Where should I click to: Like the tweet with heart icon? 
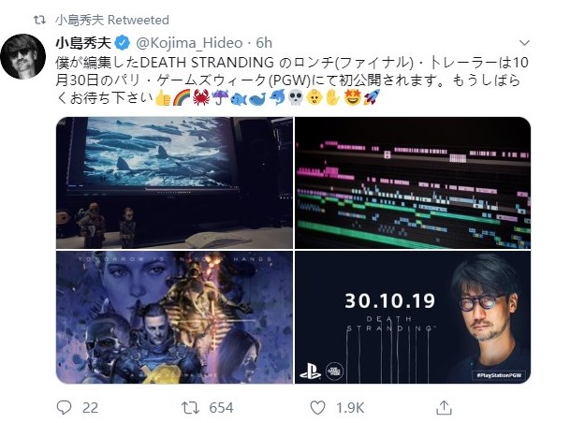click(x=317, y=407)
